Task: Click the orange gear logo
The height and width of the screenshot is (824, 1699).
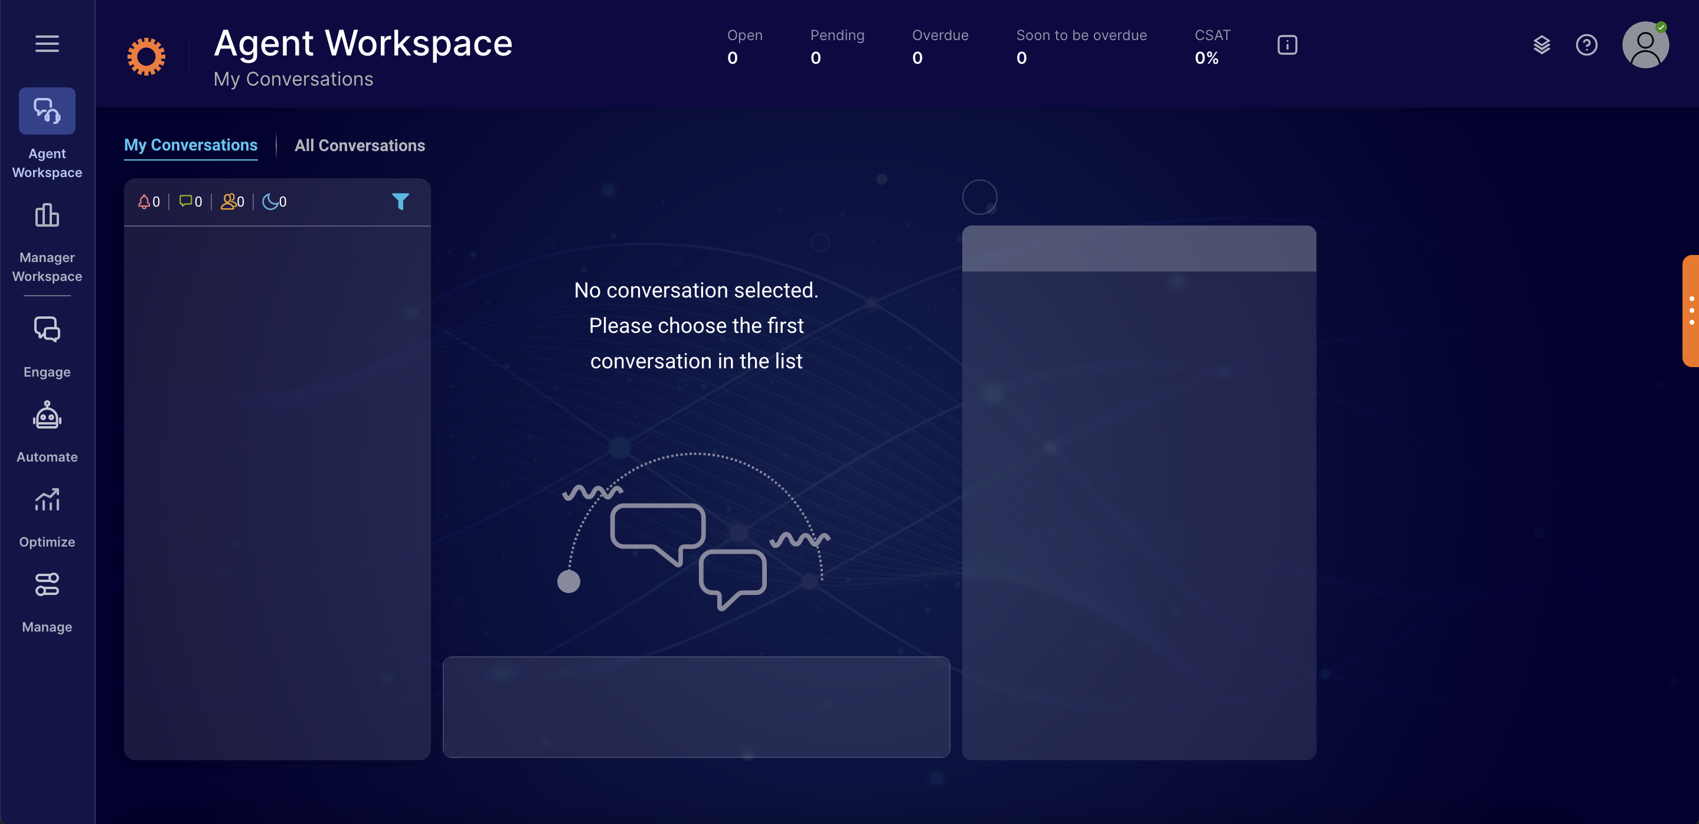Action: tap(146, 56)
